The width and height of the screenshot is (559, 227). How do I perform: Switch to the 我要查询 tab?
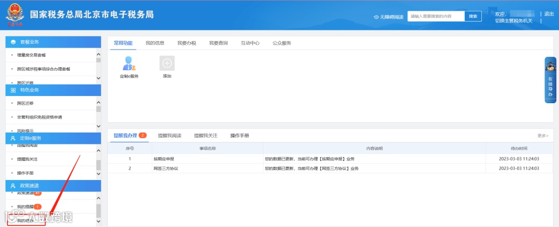218,43
